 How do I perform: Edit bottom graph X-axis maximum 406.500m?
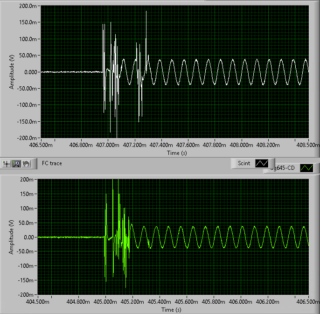(308, 302)
